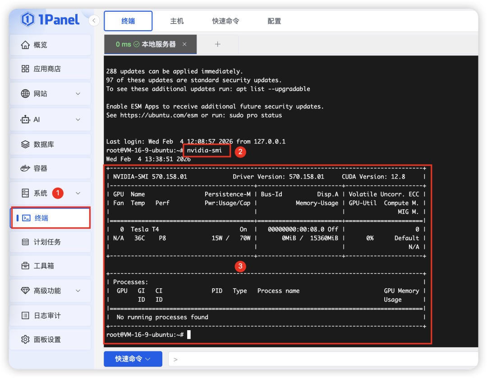
Task: Expand the 高级功能 submenu chevron
Action: (78, 291)
